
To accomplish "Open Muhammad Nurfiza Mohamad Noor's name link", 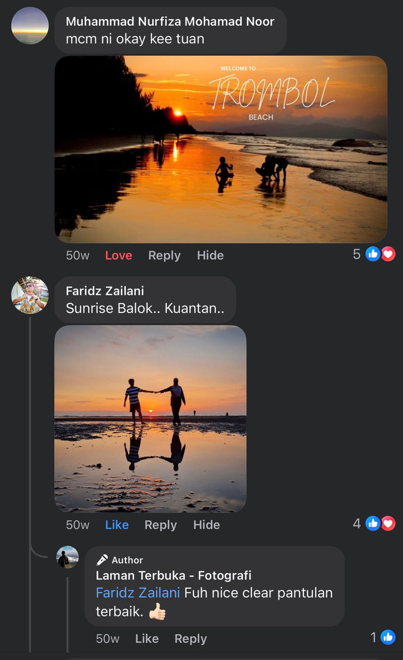I will point(170,22).
